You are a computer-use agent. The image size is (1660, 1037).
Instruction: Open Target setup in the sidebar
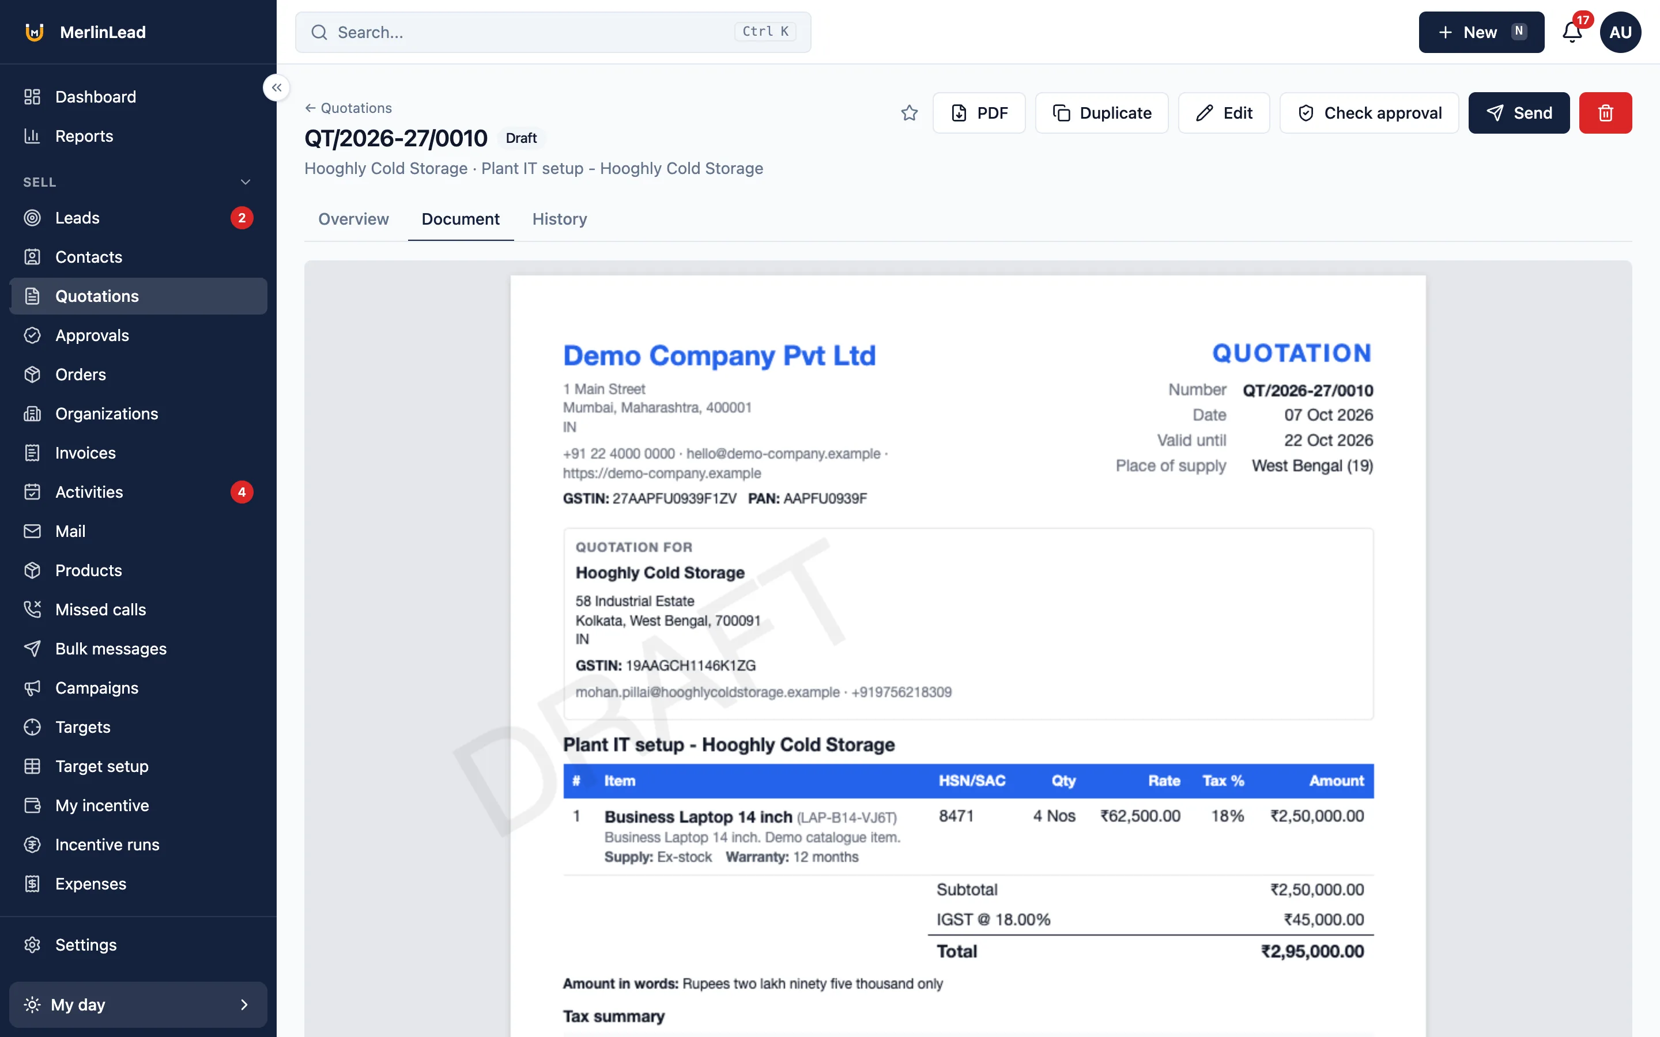coord(138,766)
